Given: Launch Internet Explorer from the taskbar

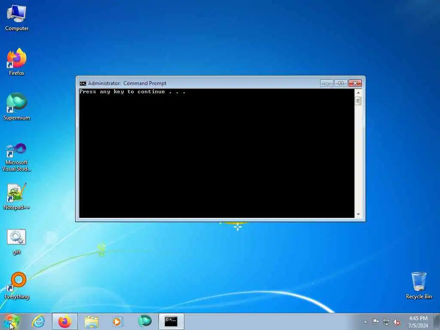Looking at the screenshot, I should (38, 321).
